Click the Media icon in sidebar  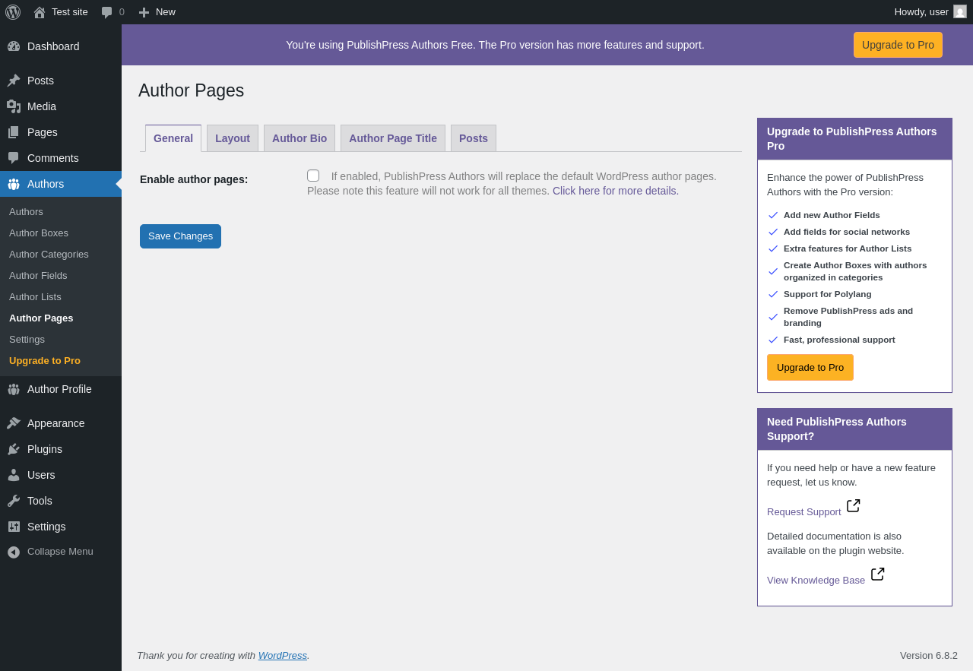coord(14,106)
